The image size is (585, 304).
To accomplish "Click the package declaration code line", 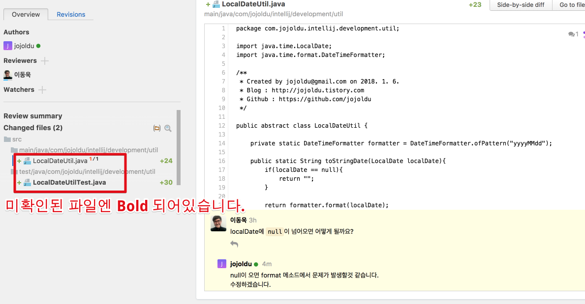I will click(317, 28).
